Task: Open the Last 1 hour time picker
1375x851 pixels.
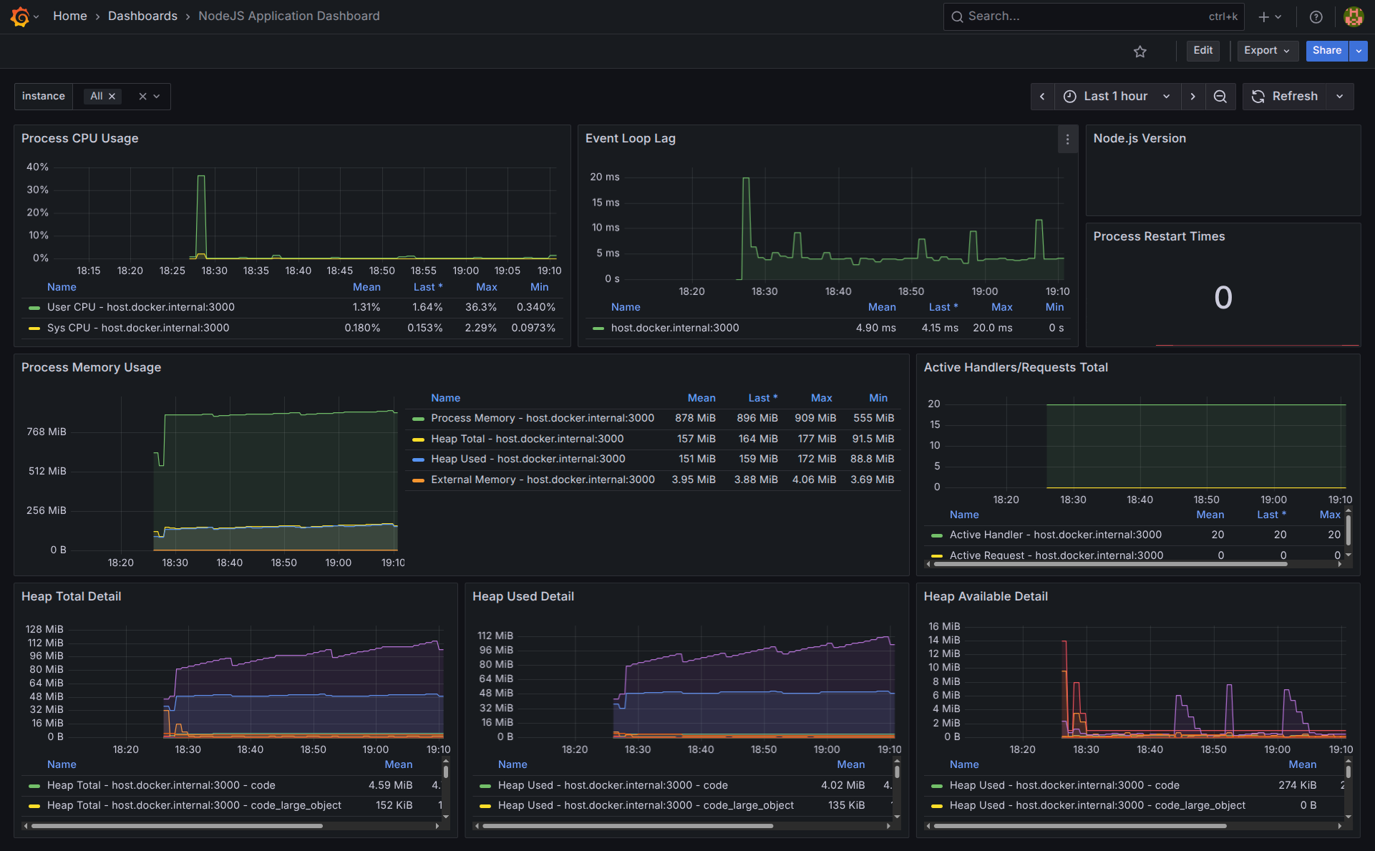Action: 1116,97
